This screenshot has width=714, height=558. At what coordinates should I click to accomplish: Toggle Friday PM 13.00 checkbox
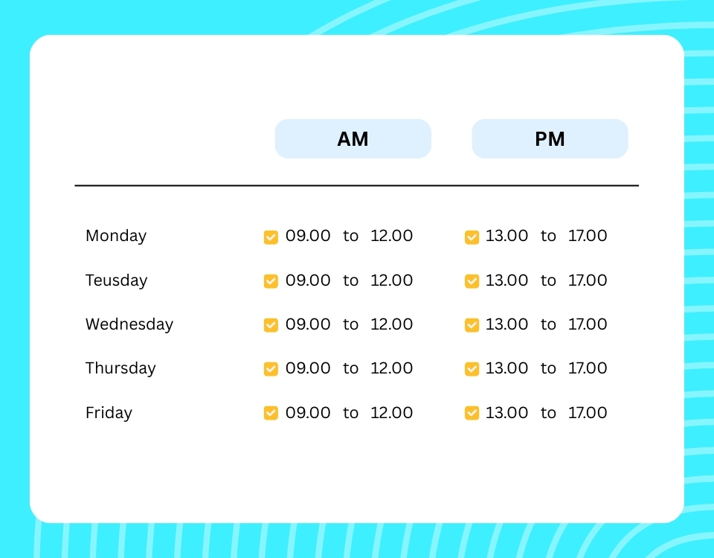click(x=472, y=413)
